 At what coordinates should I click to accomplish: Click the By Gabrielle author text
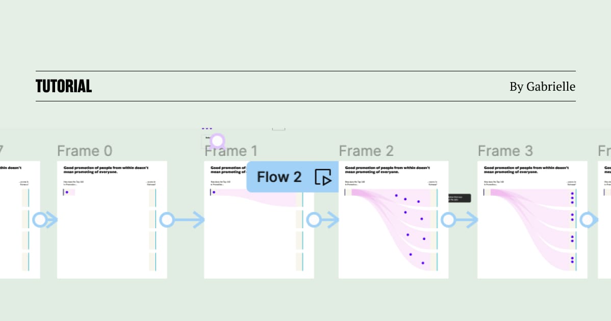(x=543, y=87)
